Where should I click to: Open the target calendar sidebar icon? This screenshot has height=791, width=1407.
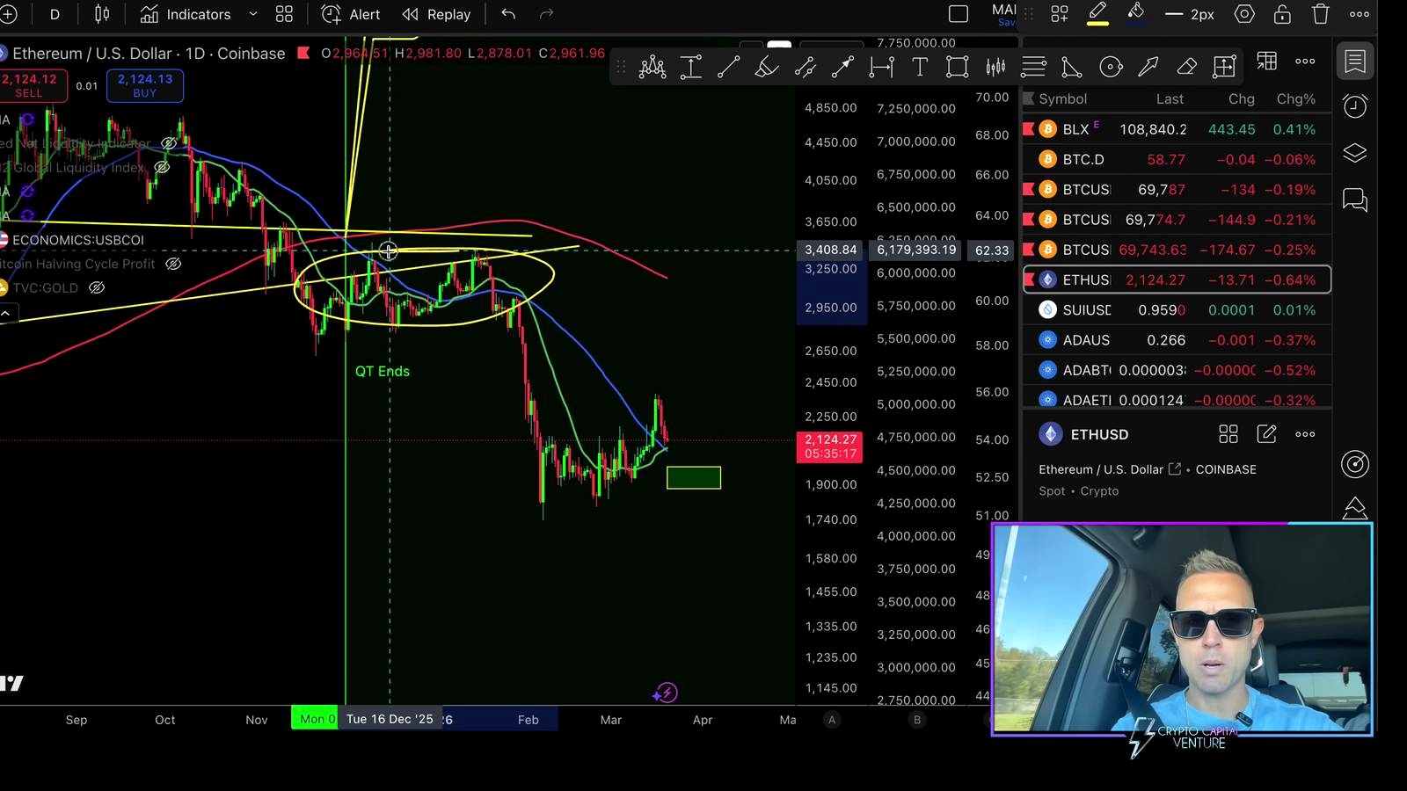(x=1355, y=464)
